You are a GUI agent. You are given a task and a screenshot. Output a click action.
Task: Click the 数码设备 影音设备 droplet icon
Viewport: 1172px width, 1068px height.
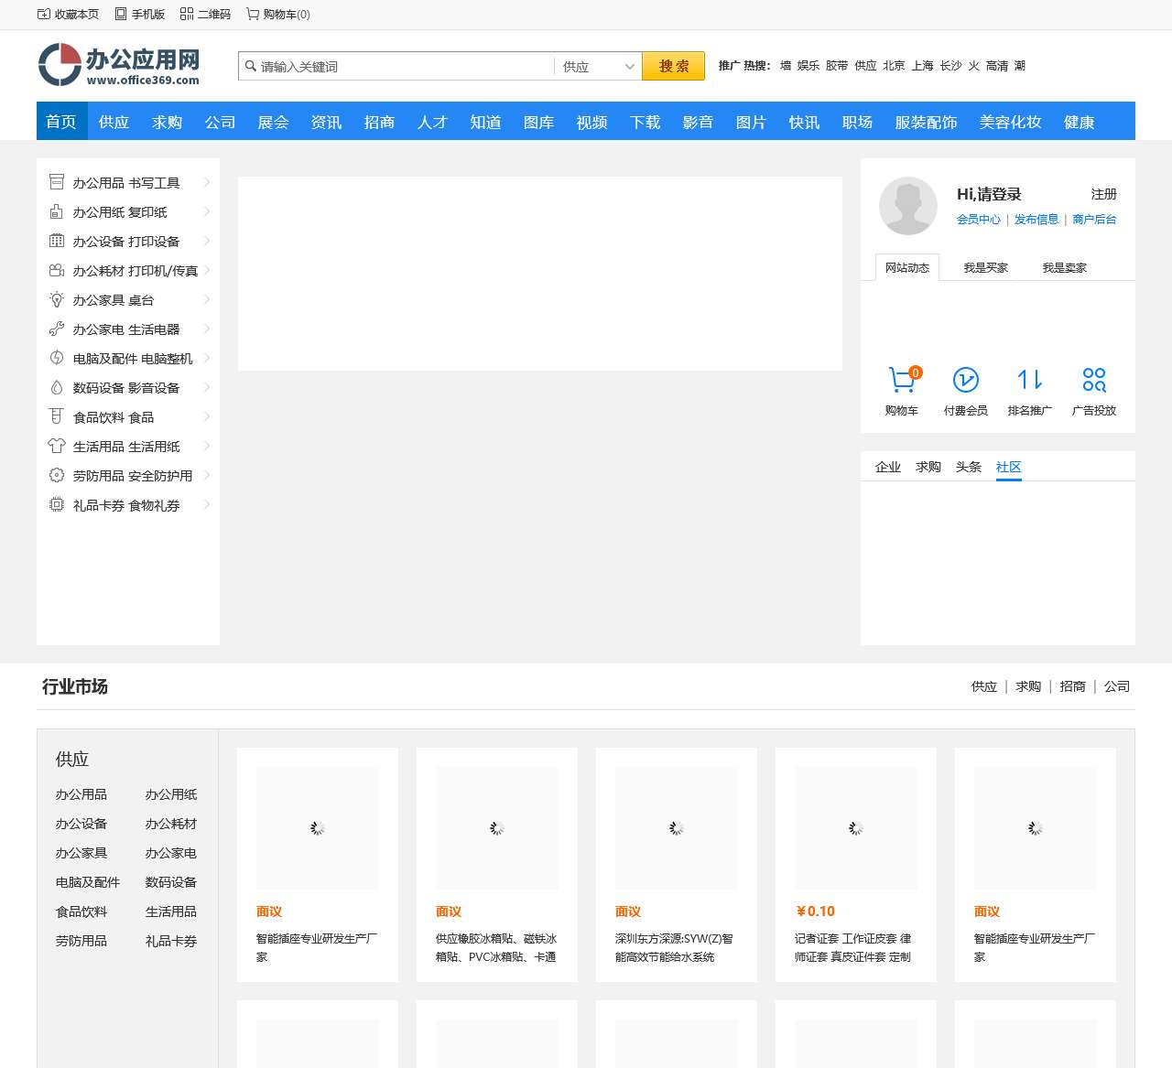click(57, 387)
